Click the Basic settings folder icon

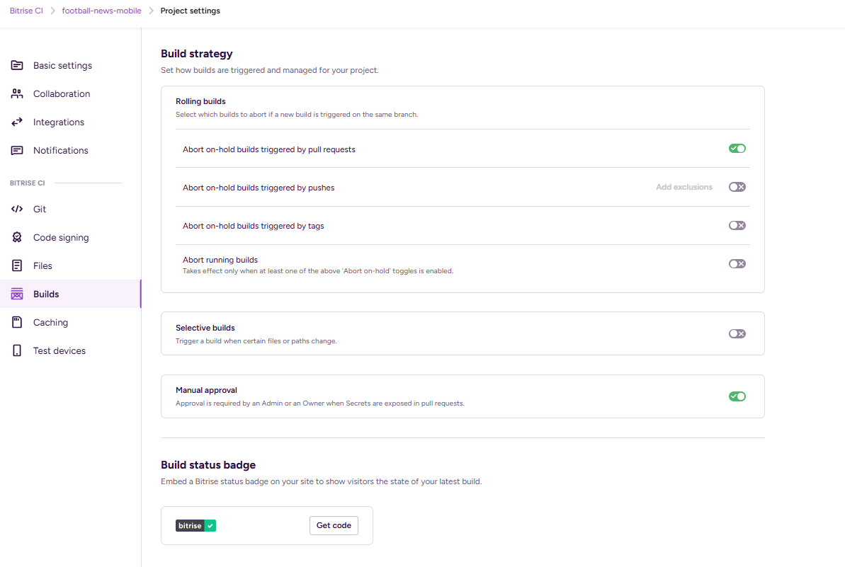18,66
